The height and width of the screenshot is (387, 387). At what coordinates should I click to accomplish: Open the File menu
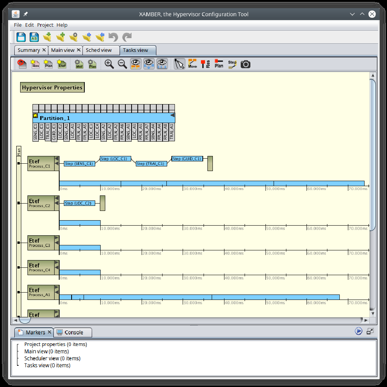pyautogui.click(x=17, y=25)
